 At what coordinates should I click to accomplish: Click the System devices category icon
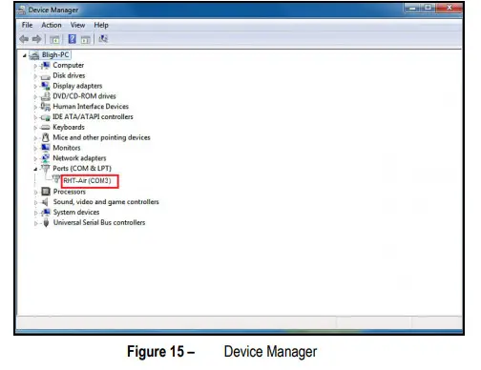point(46,212)
